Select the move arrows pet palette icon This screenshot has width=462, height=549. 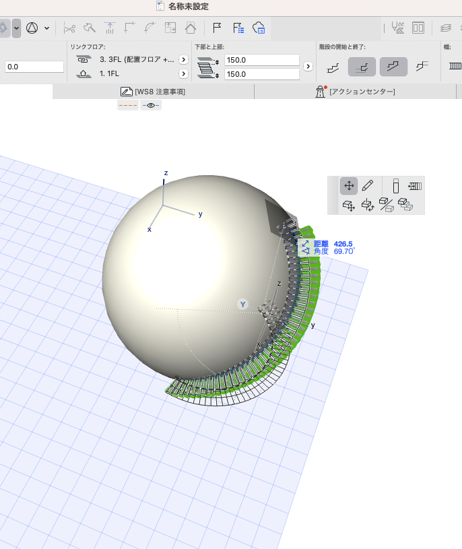349,185
